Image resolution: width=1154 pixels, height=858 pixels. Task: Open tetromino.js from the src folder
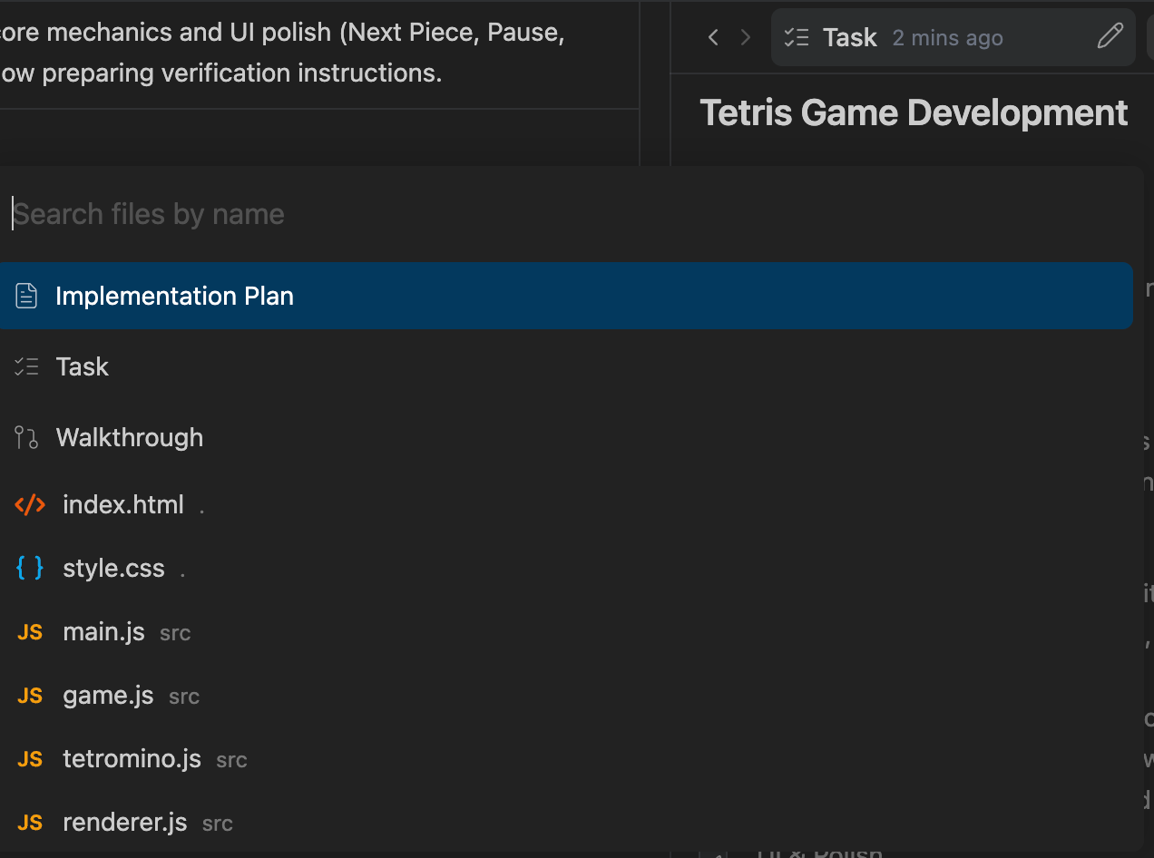[x=132, y=759]
